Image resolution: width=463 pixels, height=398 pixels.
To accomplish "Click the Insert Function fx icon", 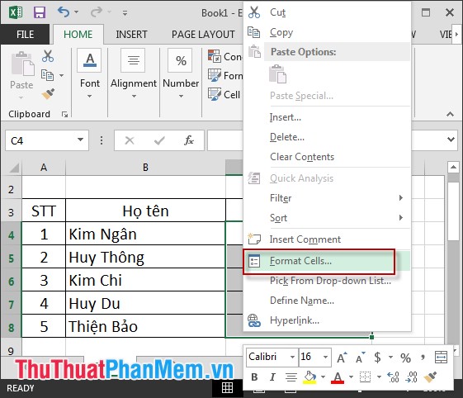I will click(x=189, y=140).
